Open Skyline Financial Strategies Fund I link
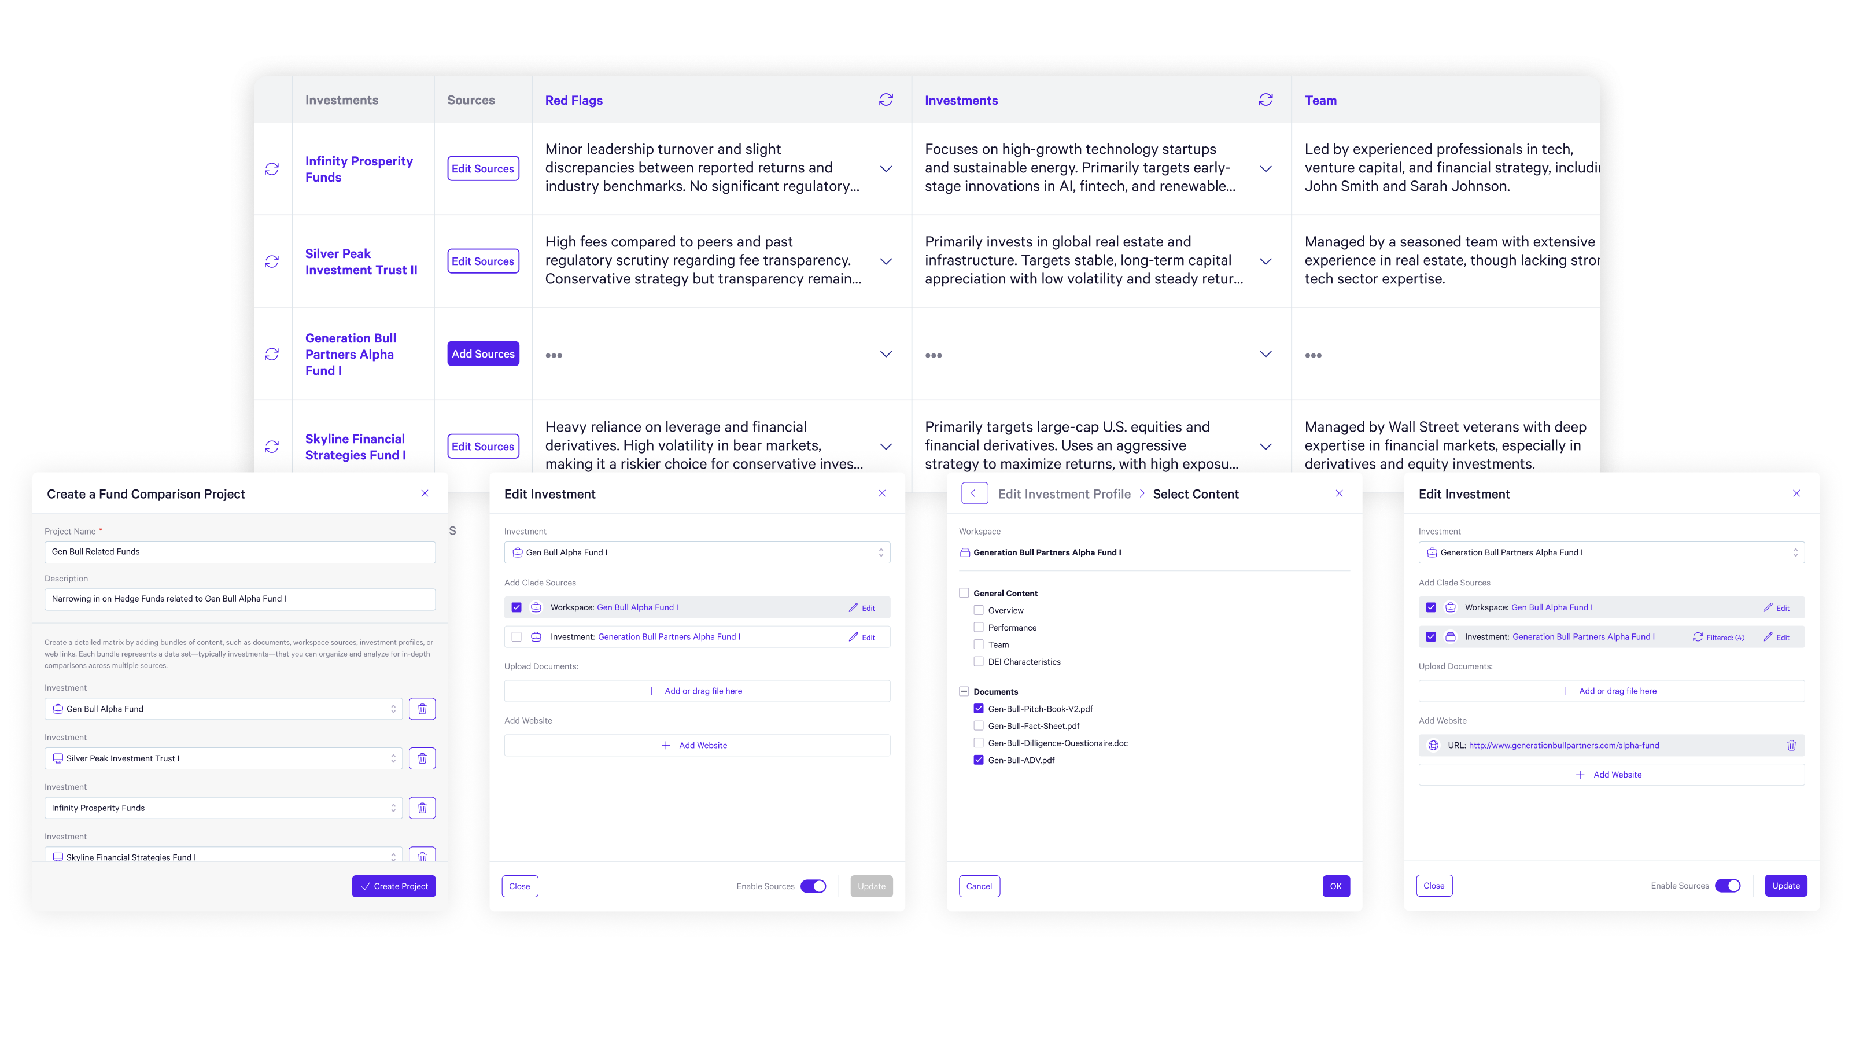Screen dimensions: 1852x1039 pos(355,447)
